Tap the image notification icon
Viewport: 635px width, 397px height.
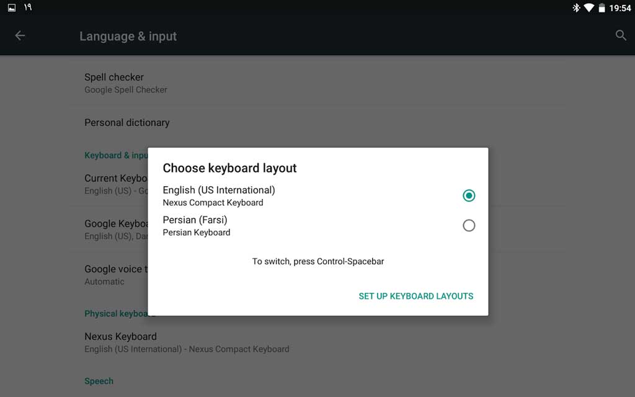pos(11,8)
